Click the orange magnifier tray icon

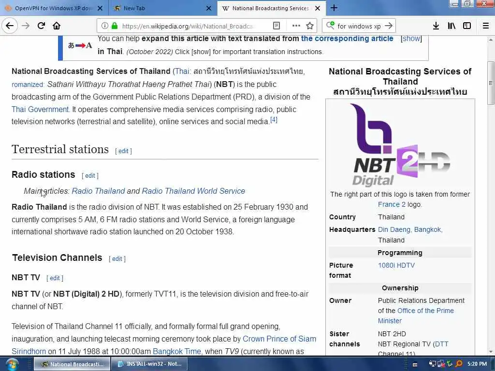pos(459,364)
